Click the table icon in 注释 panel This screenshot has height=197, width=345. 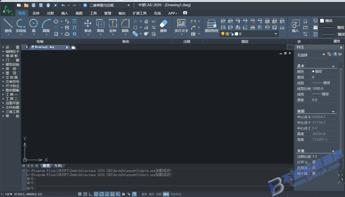pyautogui.click(x=193, y=34)
